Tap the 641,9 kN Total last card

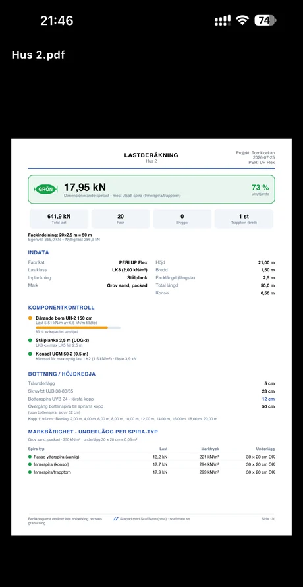click(x=59, y=219)
